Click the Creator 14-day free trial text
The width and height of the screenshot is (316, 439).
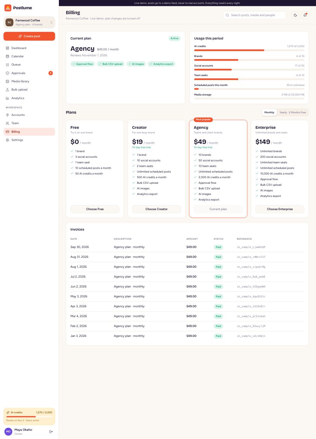click(141, 147)
